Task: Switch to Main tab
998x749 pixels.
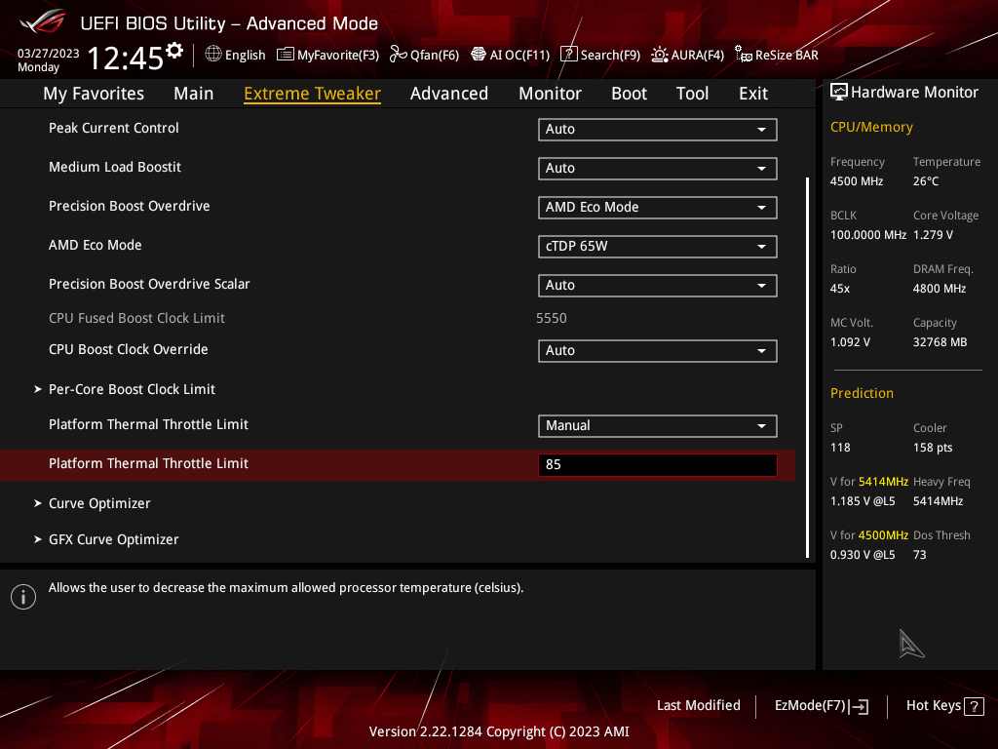Action: click(194, 94)
